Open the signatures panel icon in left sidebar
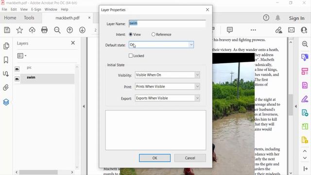This screenshot has height=175, width=311. (6, 74)
